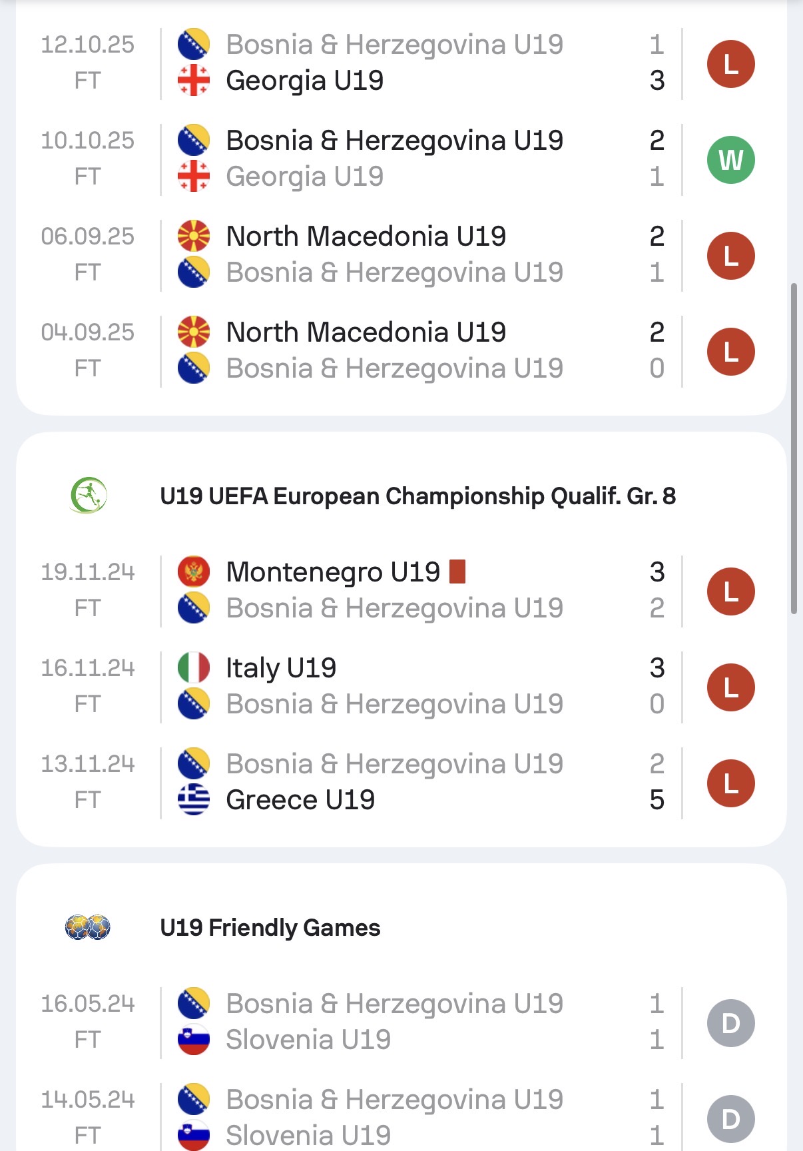Click Georgia flag in 12.10.25 match

point(194,81)
